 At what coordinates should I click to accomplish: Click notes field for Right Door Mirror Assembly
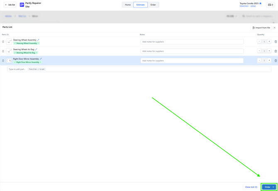click(192, 60)
